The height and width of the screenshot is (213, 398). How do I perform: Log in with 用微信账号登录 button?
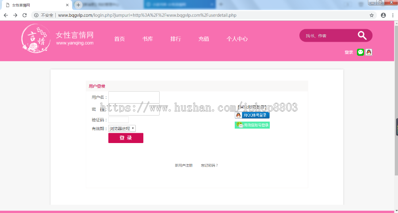point(252,125)
